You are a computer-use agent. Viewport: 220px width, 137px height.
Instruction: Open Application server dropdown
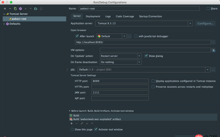click(190, 24)
